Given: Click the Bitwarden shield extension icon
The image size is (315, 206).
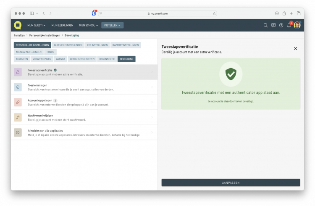Looking at the screenshot, I should [94, 13].
